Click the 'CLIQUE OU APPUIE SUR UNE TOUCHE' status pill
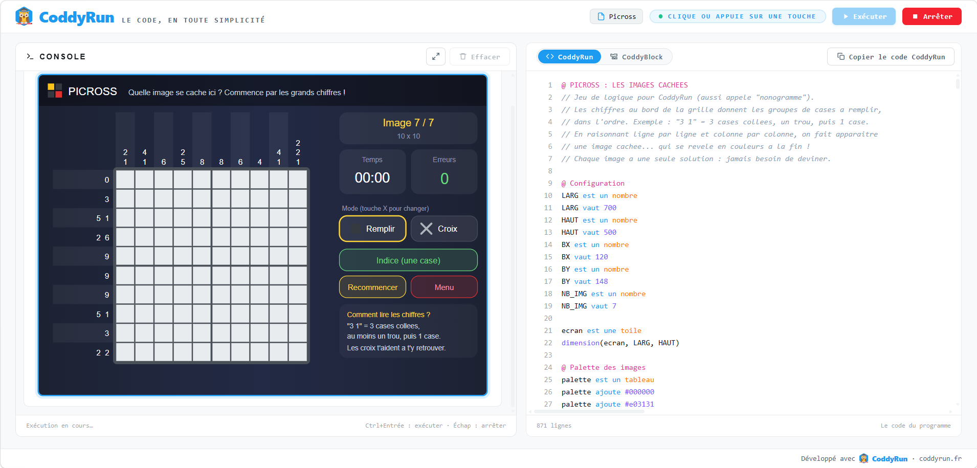 pyautogui.click(x=738, y=16)
